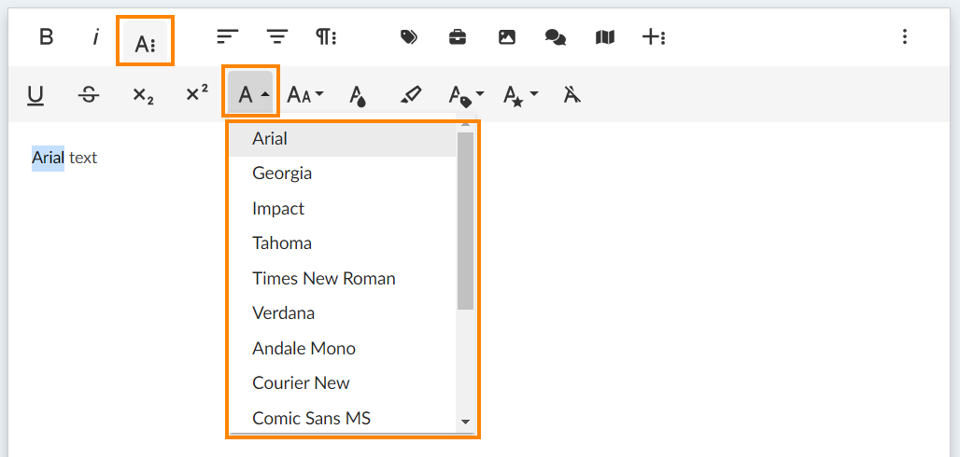Click the chat bubbles icon
The height and width of the screenshot is (457, 960).
[556, 37]
